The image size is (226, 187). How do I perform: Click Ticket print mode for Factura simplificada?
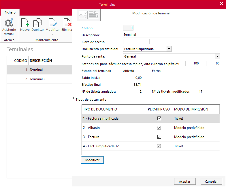click(179, 119)
